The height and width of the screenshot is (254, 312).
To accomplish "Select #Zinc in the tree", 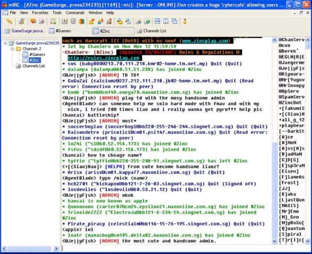I will point(35,60).
